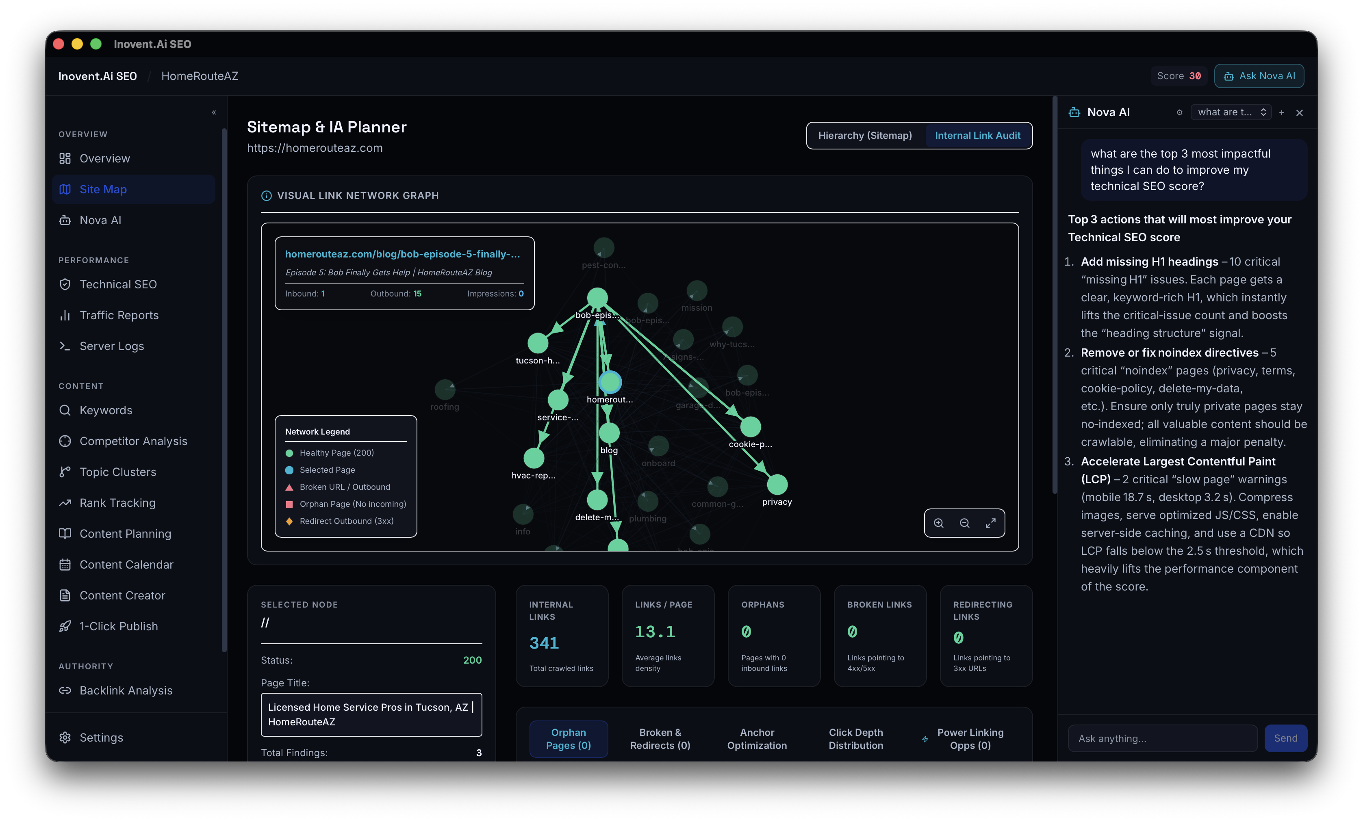The height and width of the screenshot is (822, 1363).
Task: Collapse the sidebar with double chevron
Action: [214, 113]
